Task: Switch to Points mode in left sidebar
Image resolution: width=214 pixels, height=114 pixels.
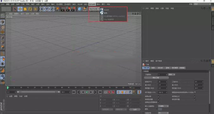Action: coord(3,37)
